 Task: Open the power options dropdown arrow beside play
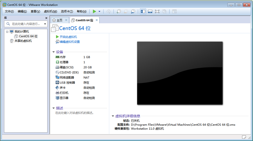pos(100,11)
